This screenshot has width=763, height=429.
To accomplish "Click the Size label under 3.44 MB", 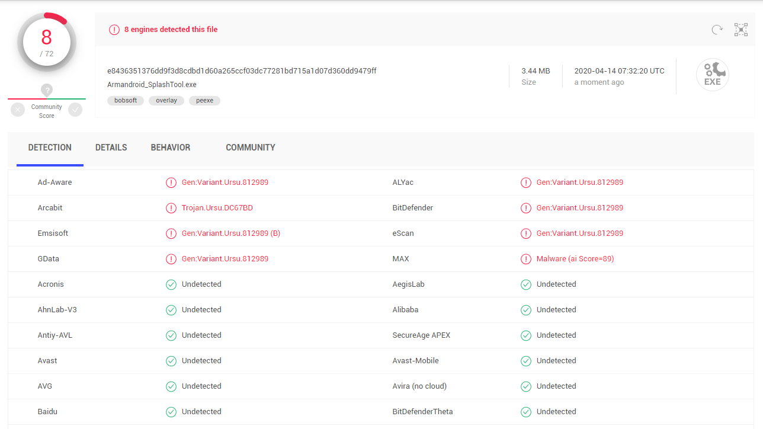I will pyautogui.click(x=528, y=82).
